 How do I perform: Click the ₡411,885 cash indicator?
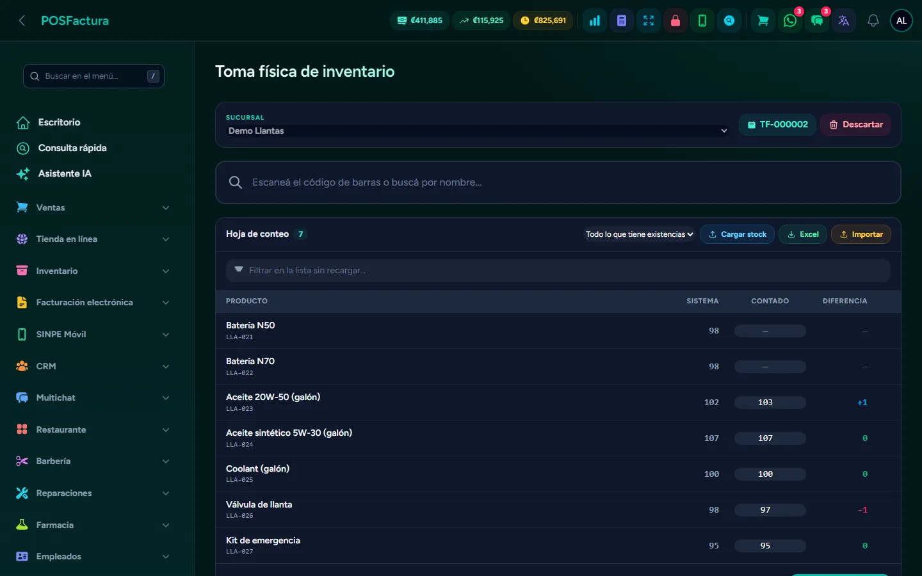click(419, 20)
